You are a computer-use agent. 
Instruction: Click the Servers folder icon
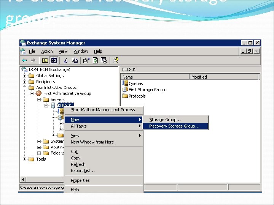coord(46,99)
